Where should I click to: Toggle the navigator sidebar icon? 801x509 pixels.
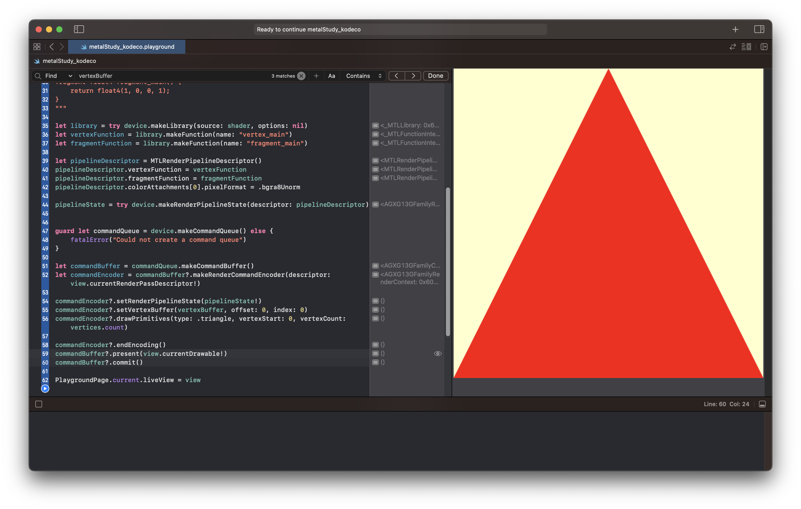click(79, 29)
